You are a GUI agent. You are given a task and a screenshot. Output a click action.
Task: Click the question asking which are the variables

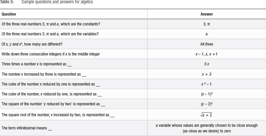point(50,34)
